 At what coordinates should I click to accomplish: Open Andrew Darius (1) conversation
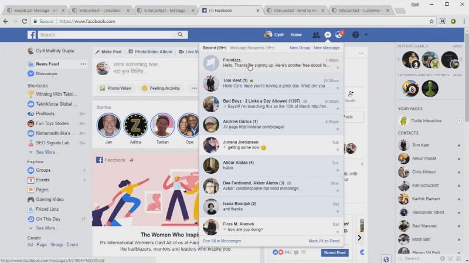coord(271,124)
